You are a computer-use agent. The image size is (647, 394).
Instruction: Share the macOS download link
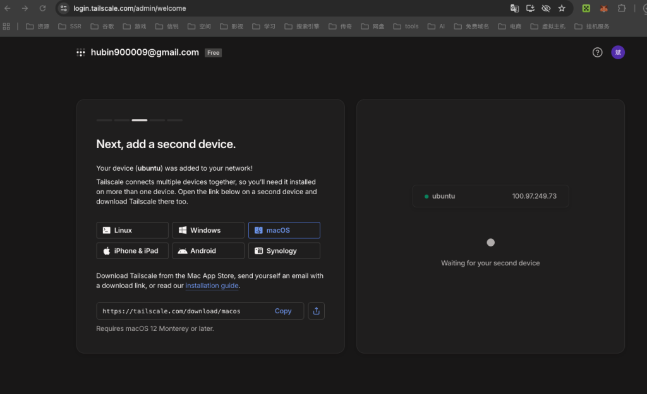tap(316, 310)
